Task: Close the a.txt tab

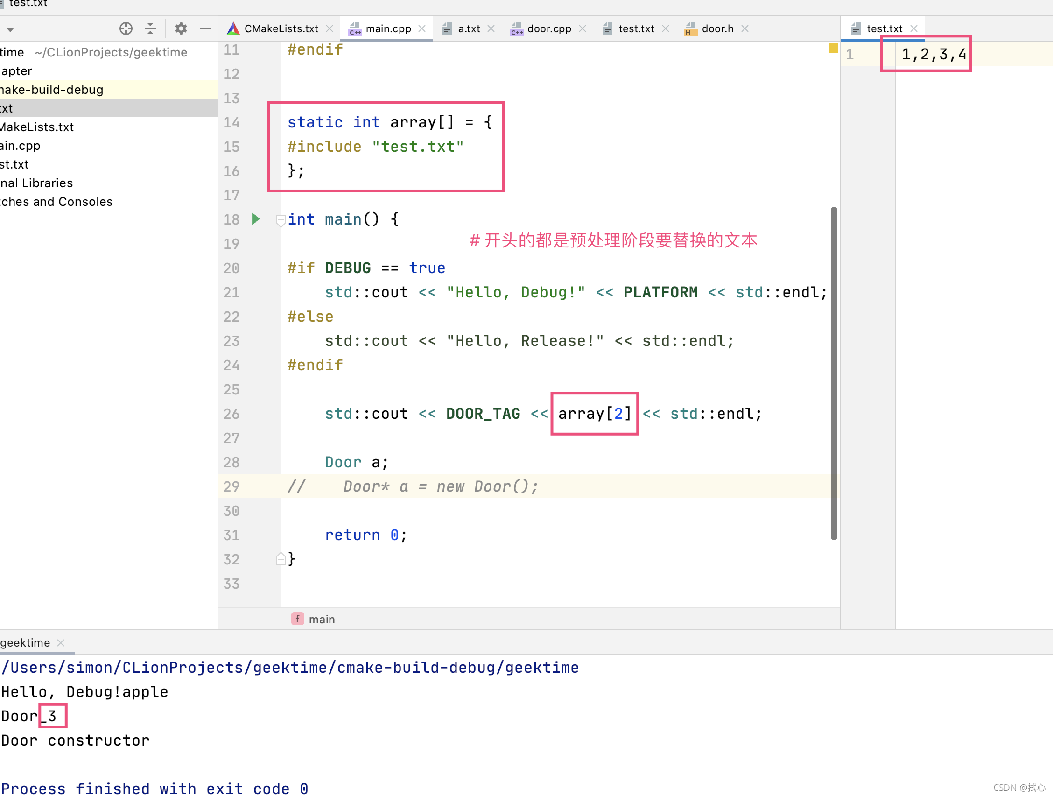Action: pyautogui.click(x=491, y=28)
